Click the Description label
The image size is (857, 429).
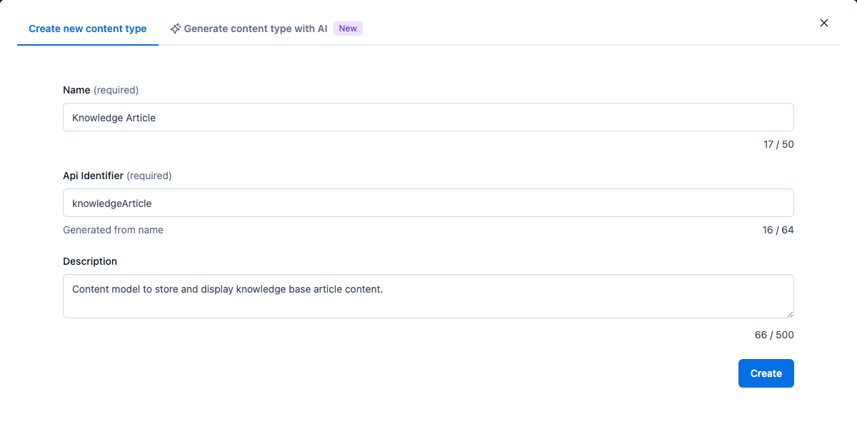point(90,261)
